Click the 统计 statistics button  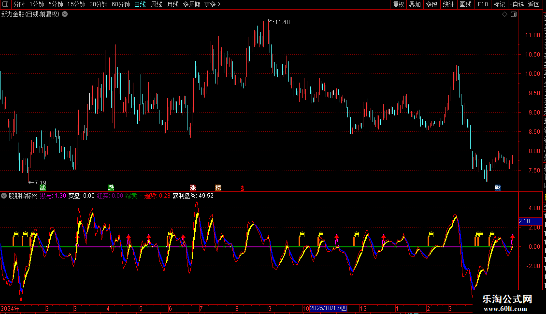click(x=448, y=4)
